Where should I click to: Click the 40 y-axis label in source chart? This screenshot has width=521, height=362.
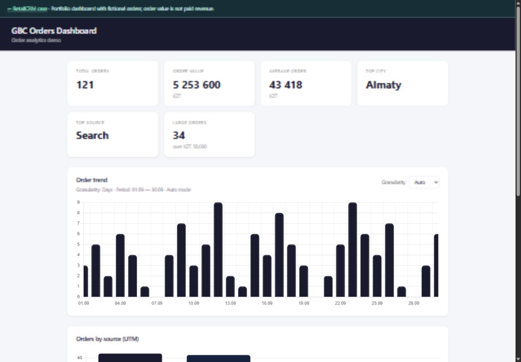pos(79,358)
